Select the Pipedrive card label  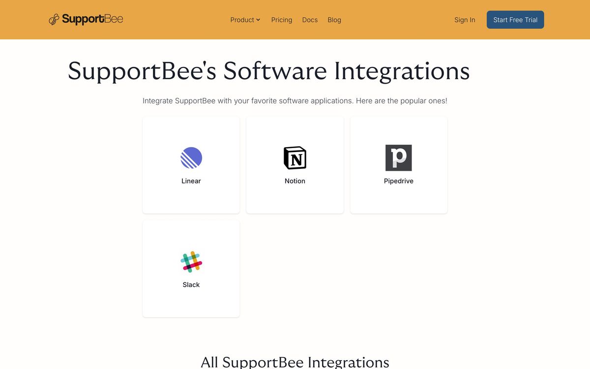pos(399,181)
